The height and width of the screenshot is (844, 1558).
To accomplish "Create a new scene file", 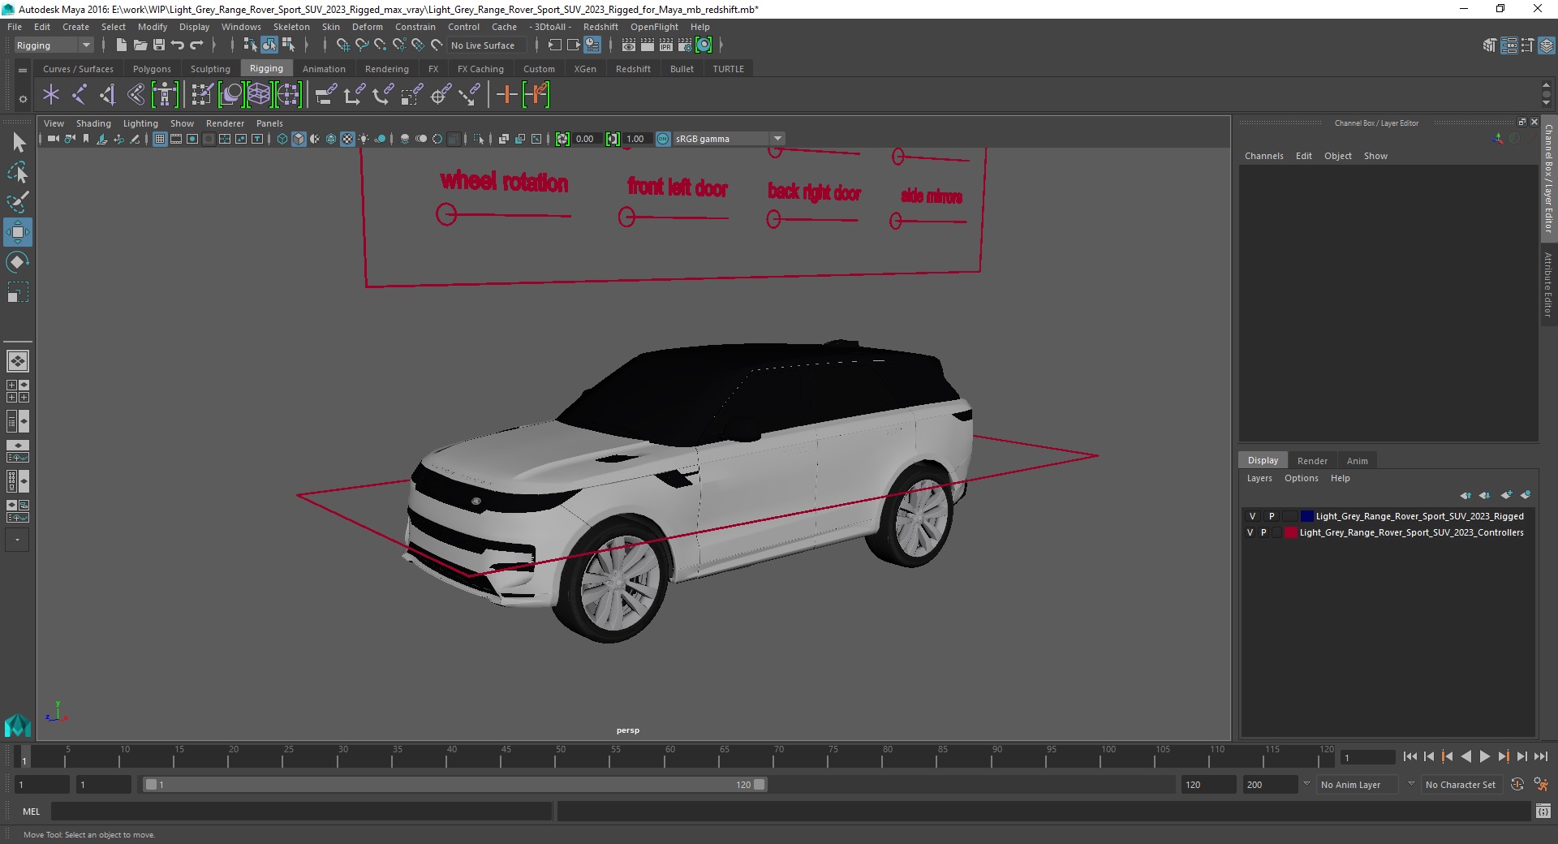I will tap(121, 45).
